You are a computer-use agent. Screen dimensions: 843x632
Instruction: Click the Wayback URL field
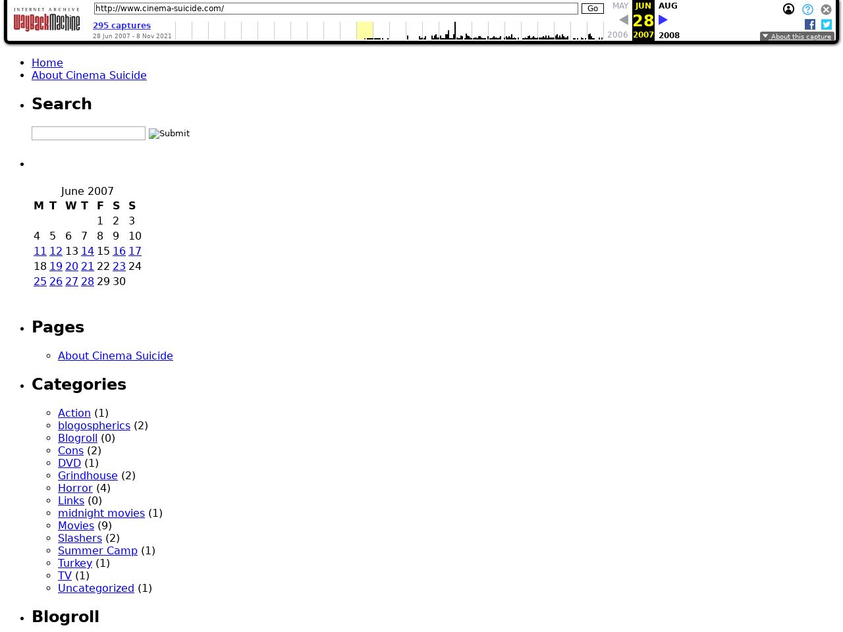pos(335,9)
